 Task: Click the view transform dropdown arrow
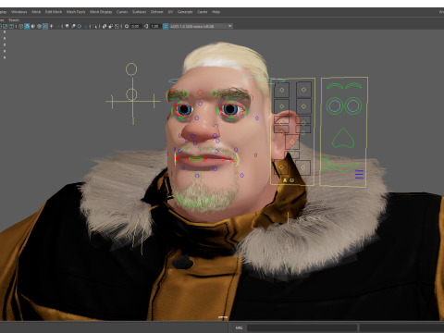229,26
